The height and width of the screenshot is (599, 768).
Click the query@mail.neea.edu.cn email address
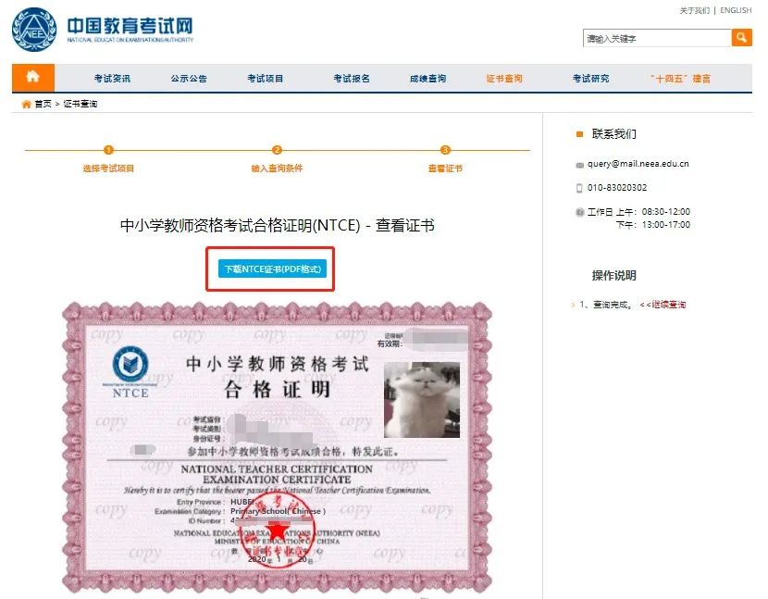638,164
